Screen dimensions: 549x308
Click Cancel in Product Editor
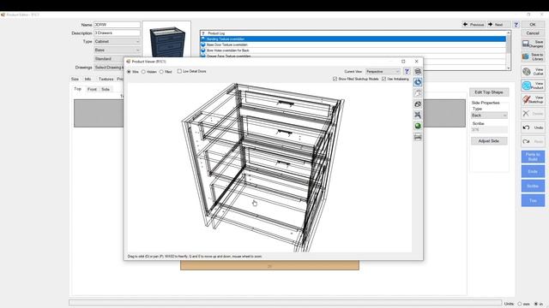[x=533, y=33]
